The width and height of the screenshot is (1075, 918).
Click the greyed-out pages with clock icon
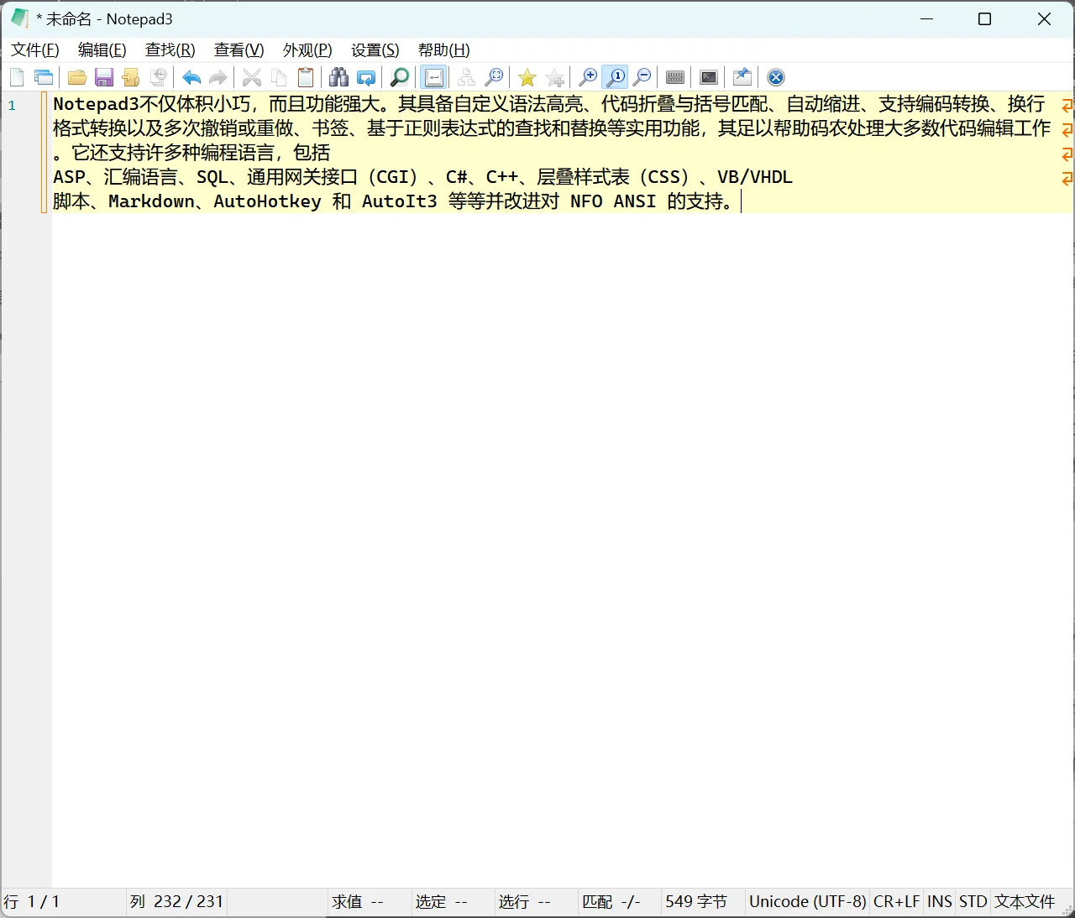pos(158,78)
